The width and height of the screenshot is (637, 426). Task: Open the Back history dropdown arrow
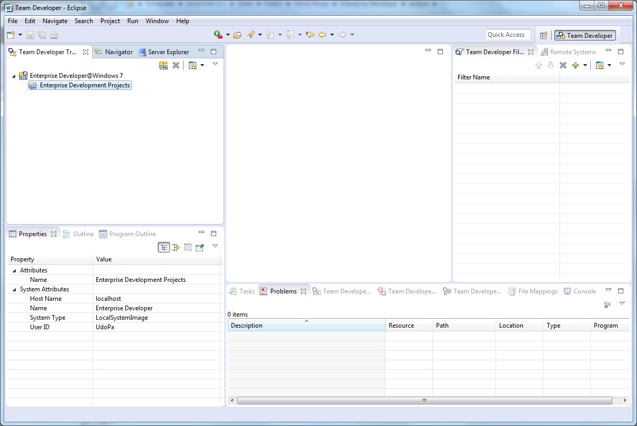[x=332, y=35]
